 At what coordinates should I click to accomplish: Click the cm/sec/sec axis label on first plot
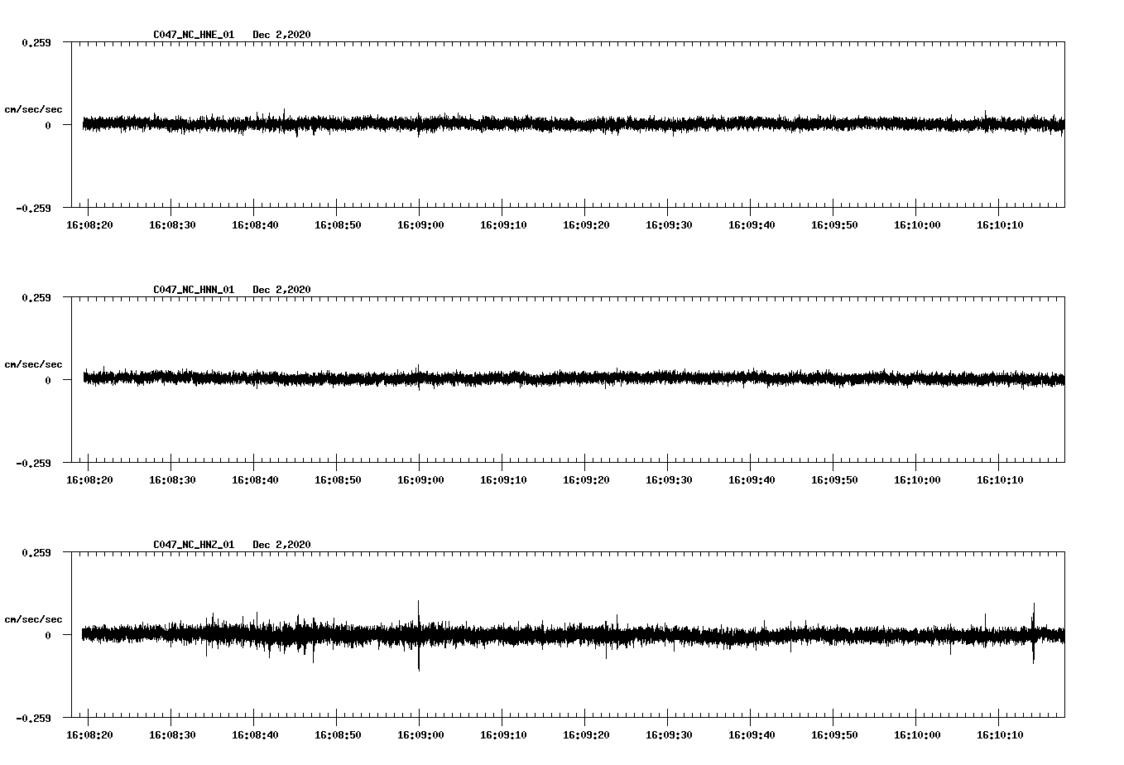35,108
